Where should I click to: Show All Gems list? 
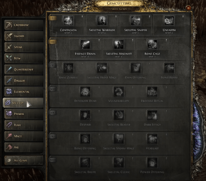pos(24,160)
